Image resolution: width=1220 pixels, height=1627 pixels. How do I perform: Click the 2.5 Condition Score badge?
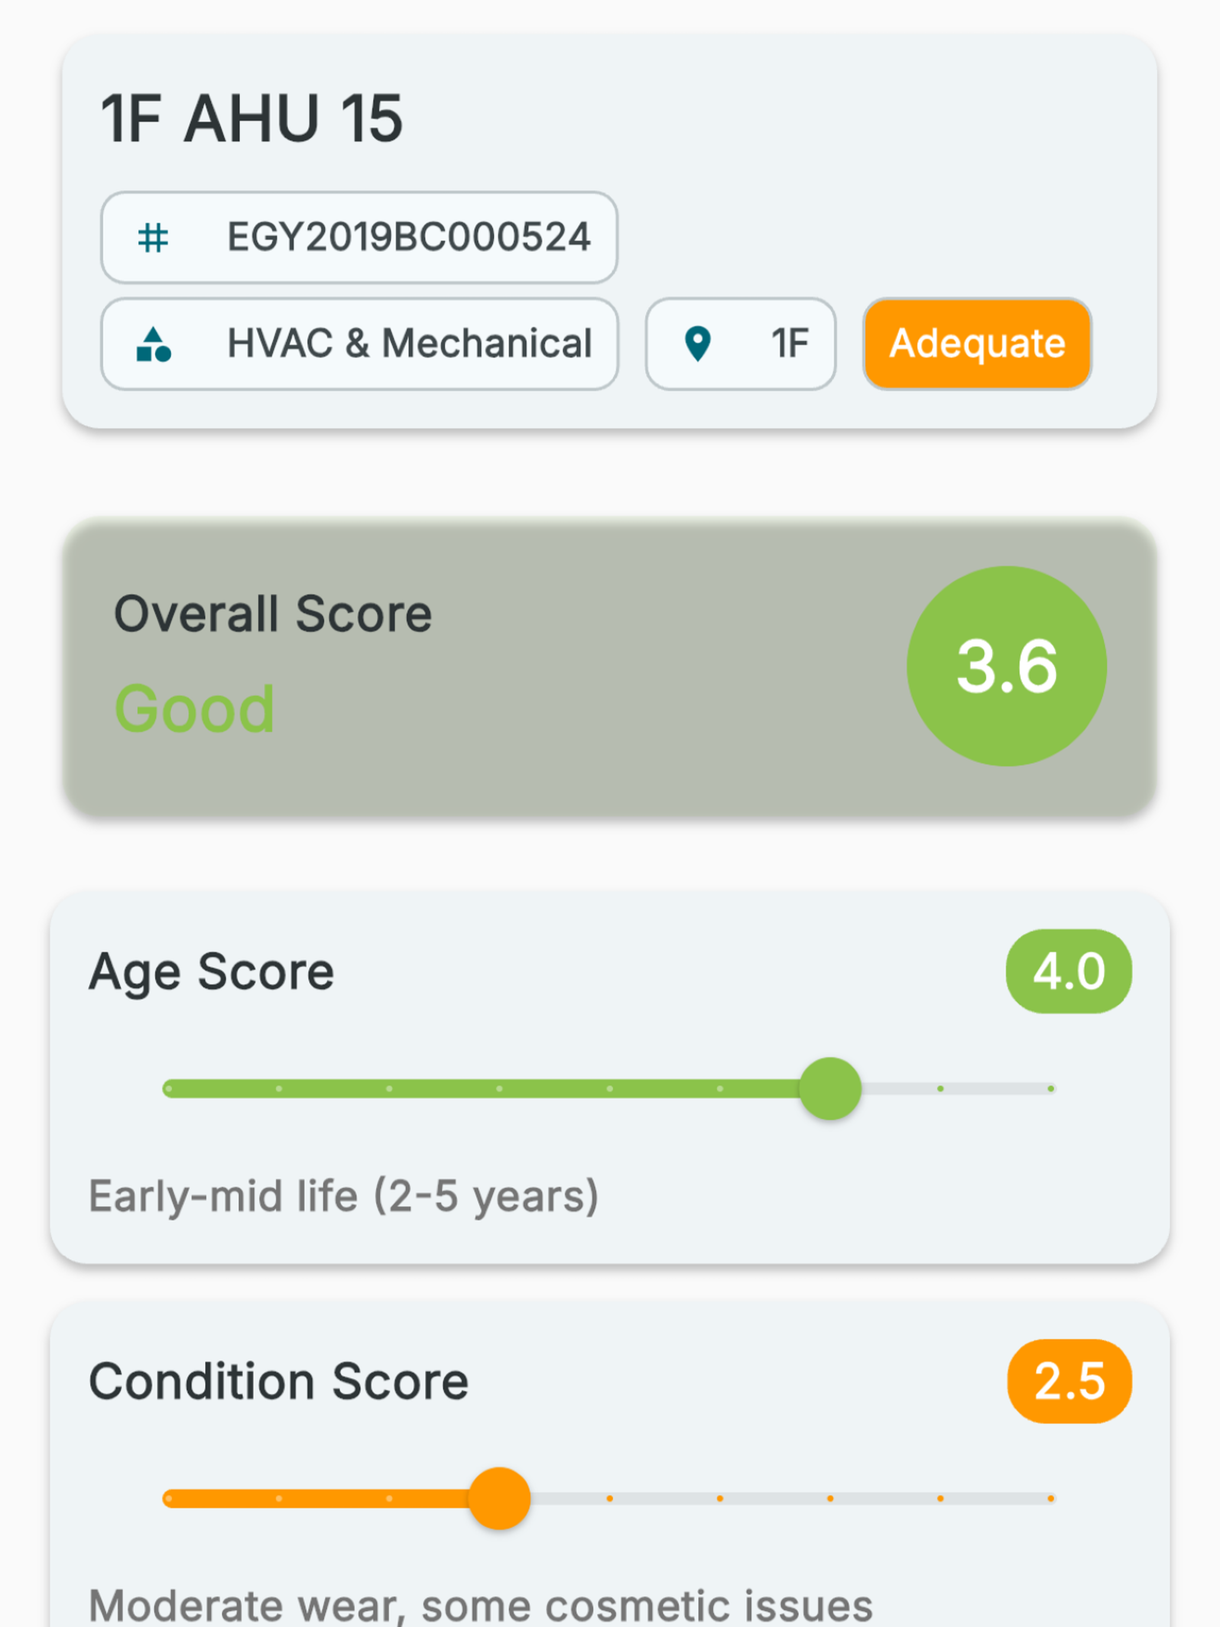coord(1069,1381)
